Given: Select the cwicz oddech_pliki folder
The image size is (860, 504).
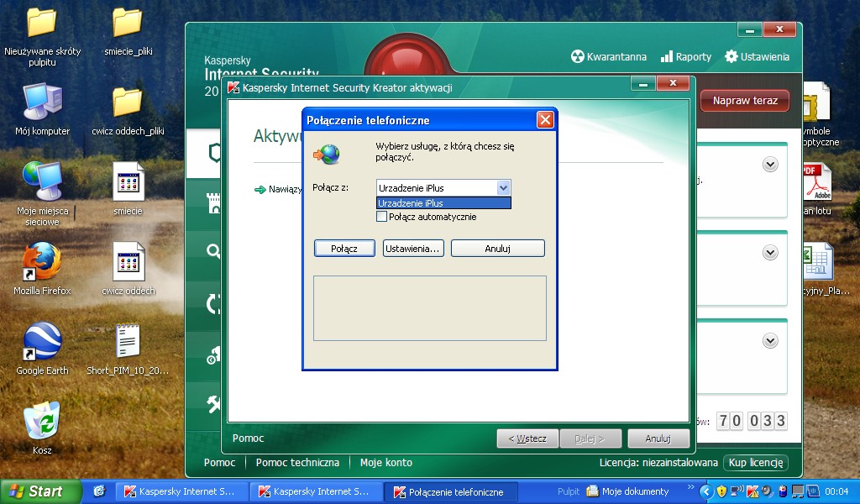Looking at the screenshot, I should click(128, 112).
